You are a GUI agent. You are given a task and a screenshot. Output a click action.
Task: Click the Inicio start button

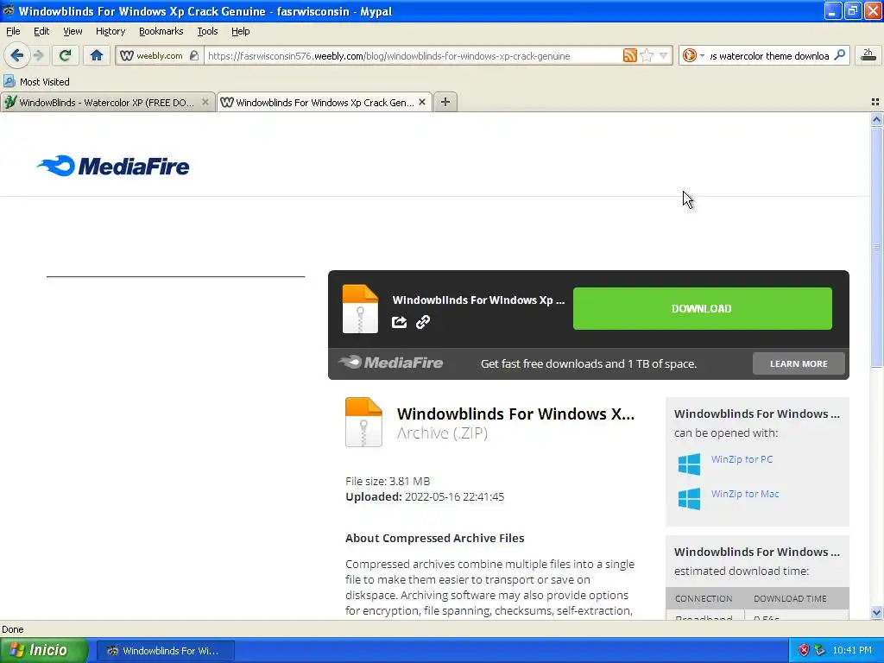(43, 650)
